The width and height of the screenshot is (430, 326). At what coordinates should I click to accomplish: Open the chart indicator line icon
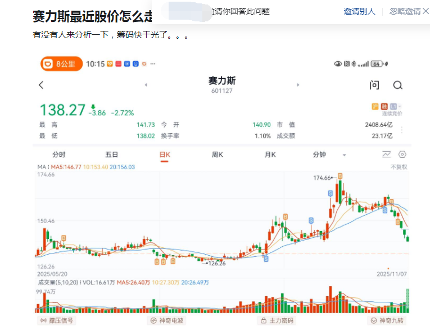(386, 155)
